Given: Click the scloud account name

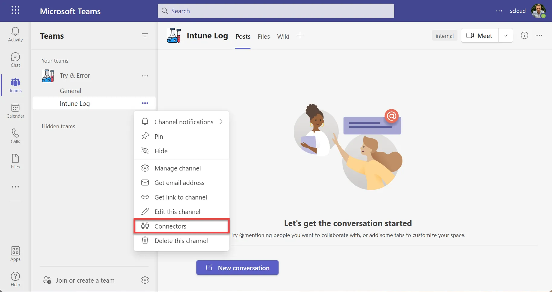Looking at the screenshot, I should click(518, 11).
